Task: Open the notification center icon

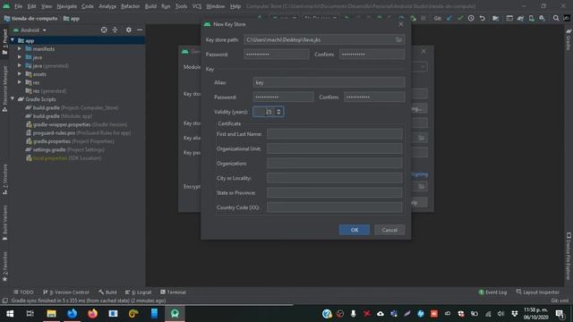Action: pos(560,314)
